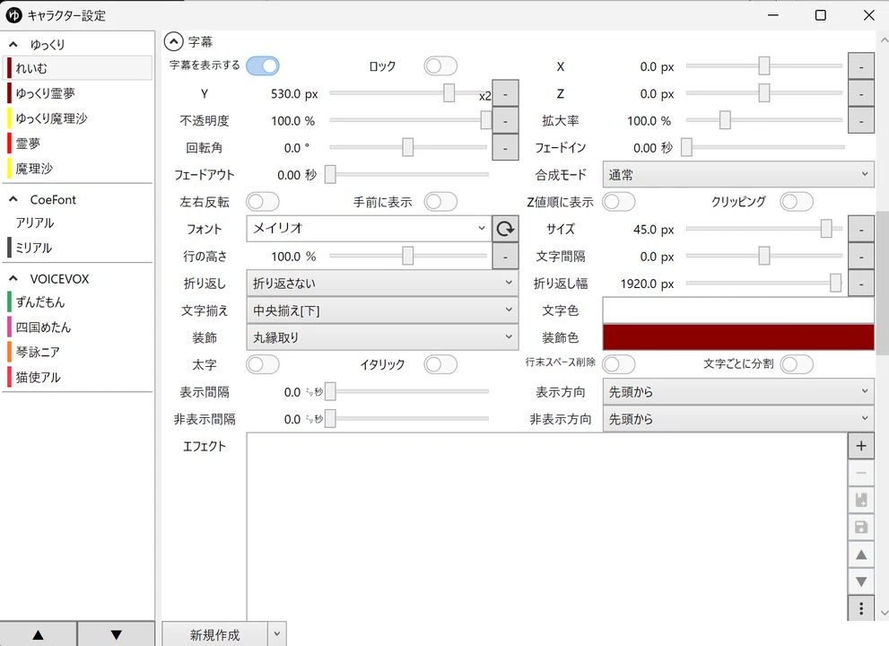Click the reset button for 行の高さ
The height and width of the screenshot is (646, 889).
click(x=505, y=257)
